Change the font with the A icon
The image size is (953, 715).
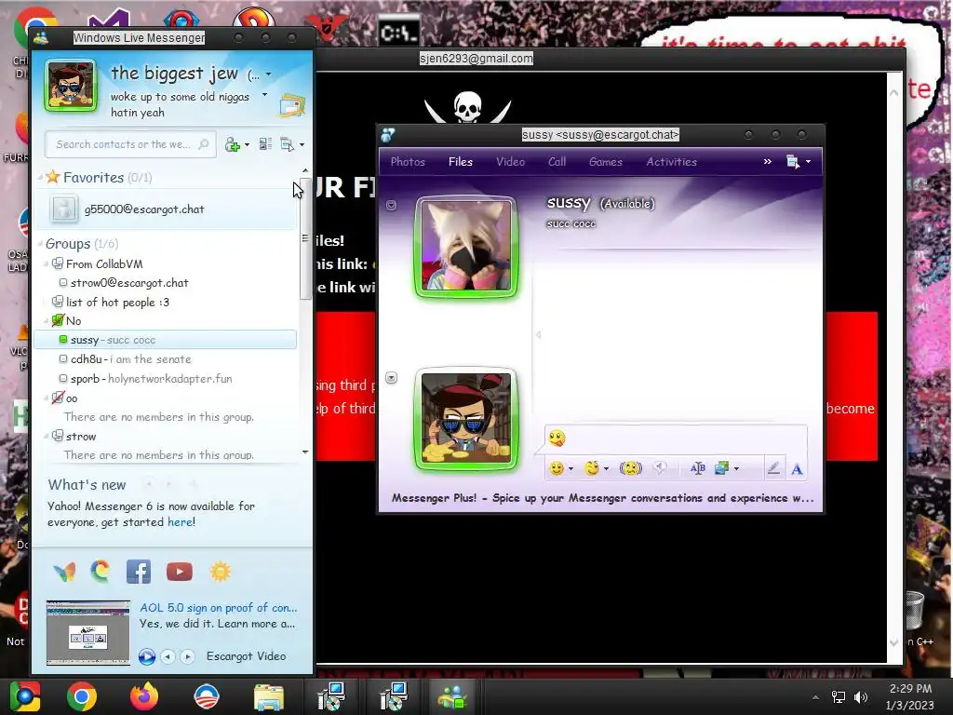tap(797, 469)
